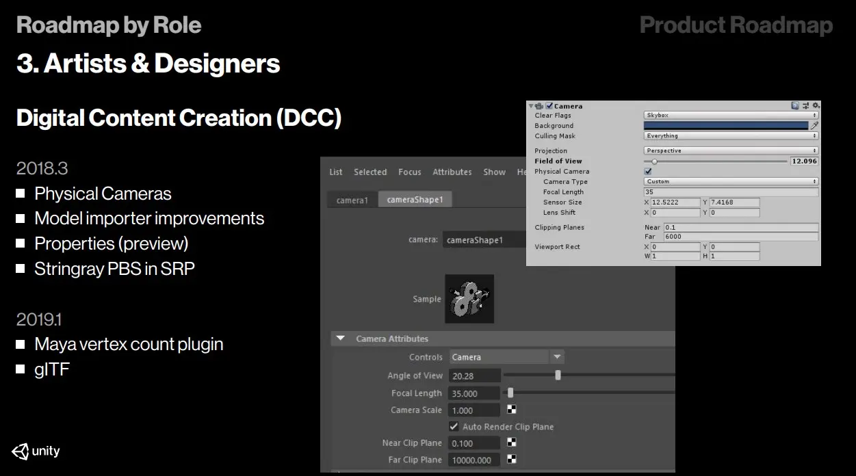Open Maya attribute editor Selected menu
The image size is (856, 476).
point(370,172)
